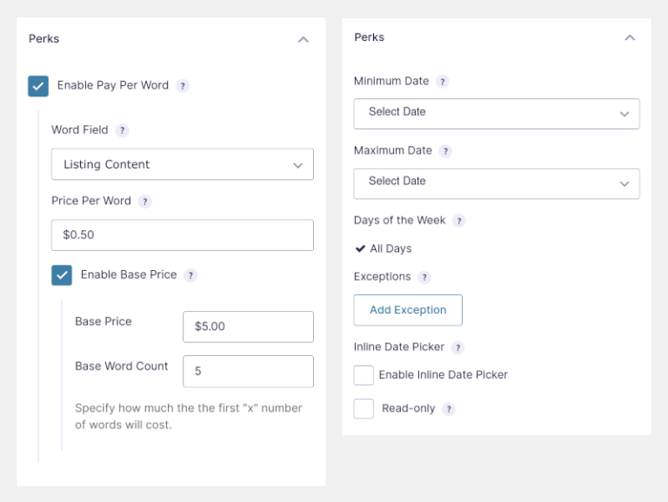Click help icon beside Enable Pay Per Word
This screenshot has height=502, width=668.
[x=183, y=86]
